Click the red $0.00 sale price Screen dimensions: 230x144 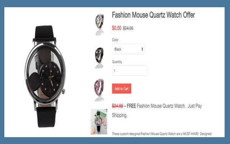pyautogui.click(x=116, y=28)
